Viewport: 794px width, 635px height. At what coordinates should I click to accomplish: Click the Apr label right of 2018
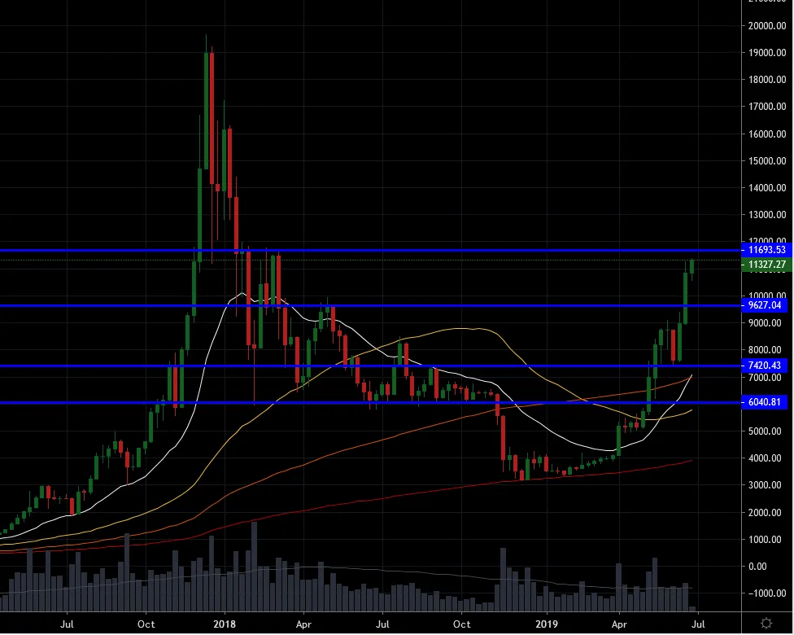click(303, 624)
